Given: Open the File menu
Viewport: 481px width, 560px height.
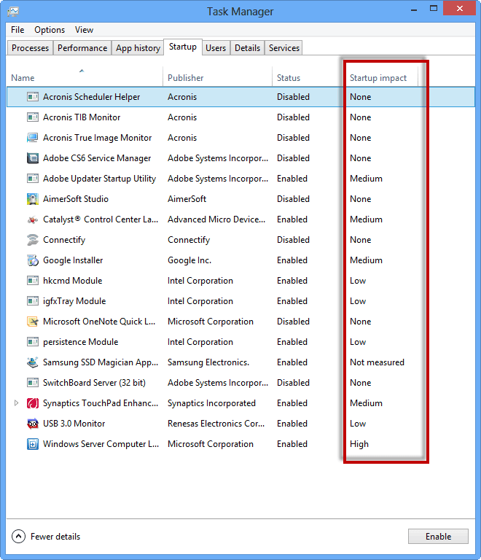Looking at the screenshot, I should (17, 30).
